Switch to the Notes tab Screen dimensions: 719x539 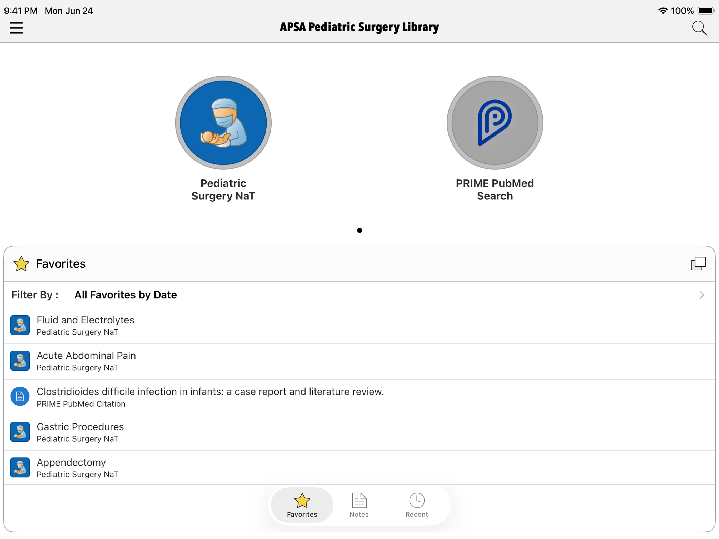(x=359, y=505)
